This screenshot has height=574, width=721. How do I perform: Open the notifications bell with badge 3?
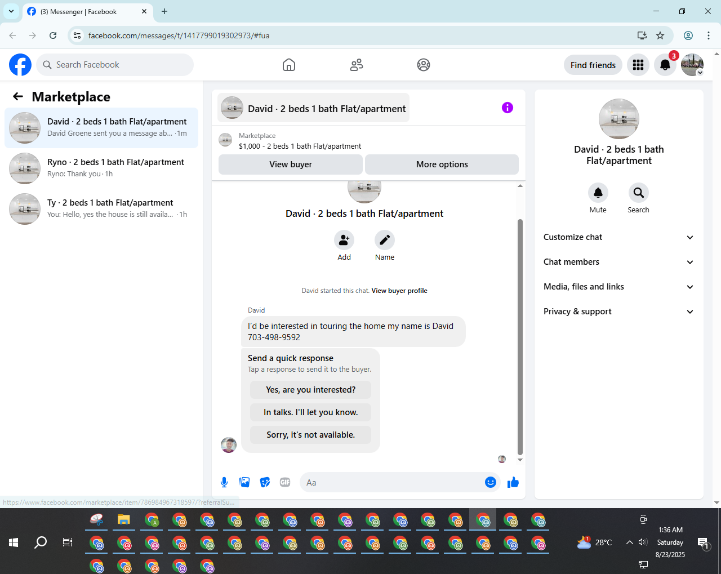click(x=665, y=65)
